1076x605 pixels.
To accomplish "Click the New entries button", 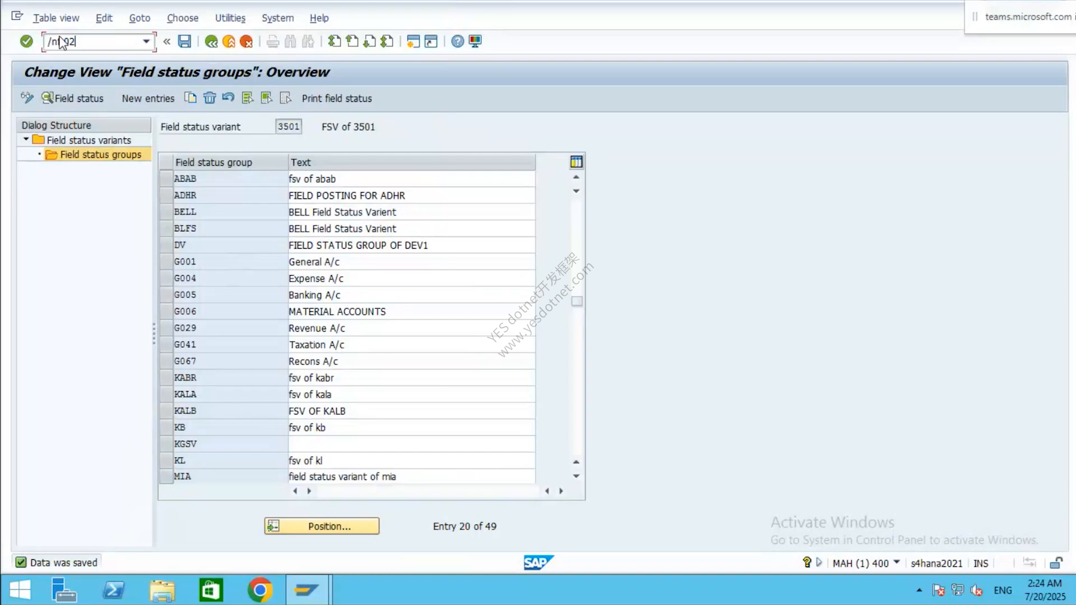I will coord(148,99).
